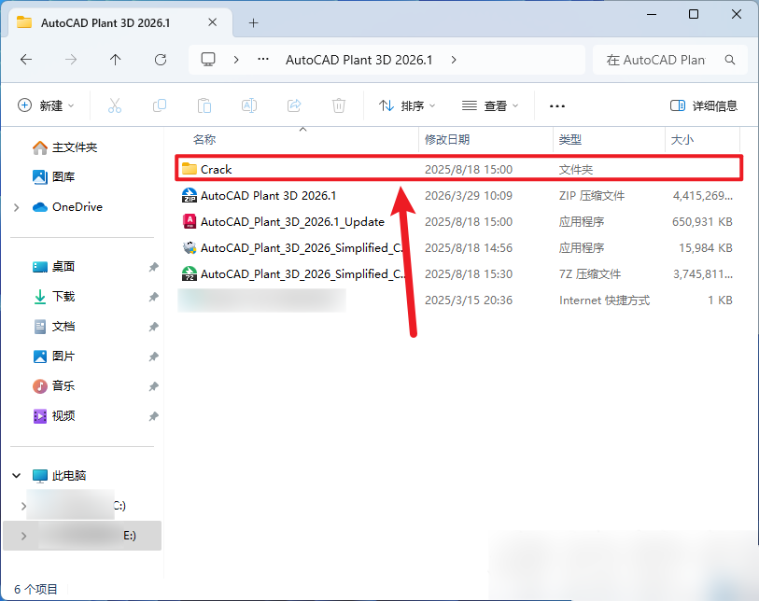Open 下载 (Downloads) quick access folder

[x=53, y=297]
